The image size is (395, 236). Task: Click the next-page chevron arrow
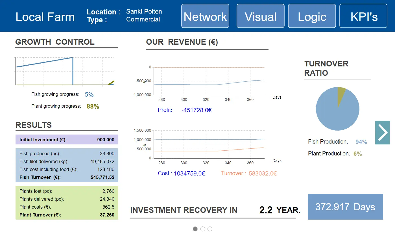tap(382, 133)
